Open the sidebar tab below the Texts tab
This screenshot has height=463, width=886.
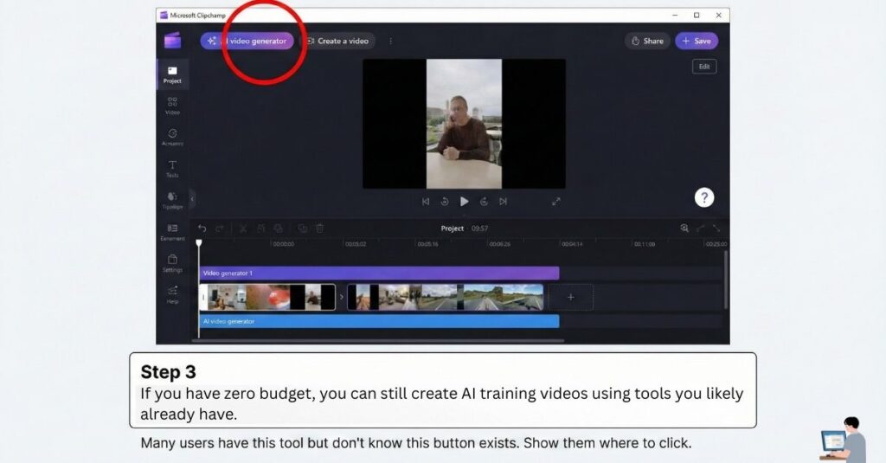click(172, 200)
